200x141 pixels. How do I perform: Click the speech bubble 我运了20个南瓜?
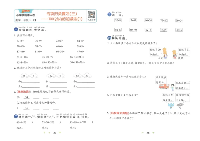[155, 52]
